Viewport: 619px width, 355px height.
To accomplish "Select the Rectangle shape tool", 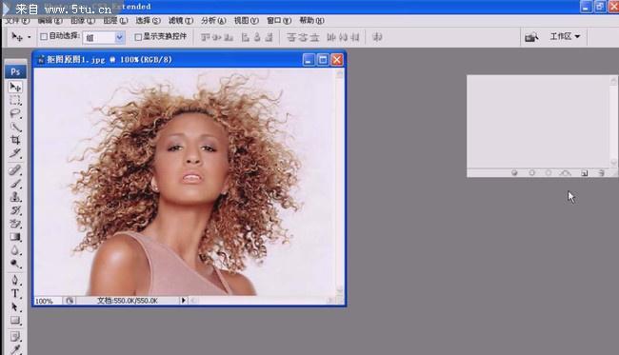I will (15, 321).
